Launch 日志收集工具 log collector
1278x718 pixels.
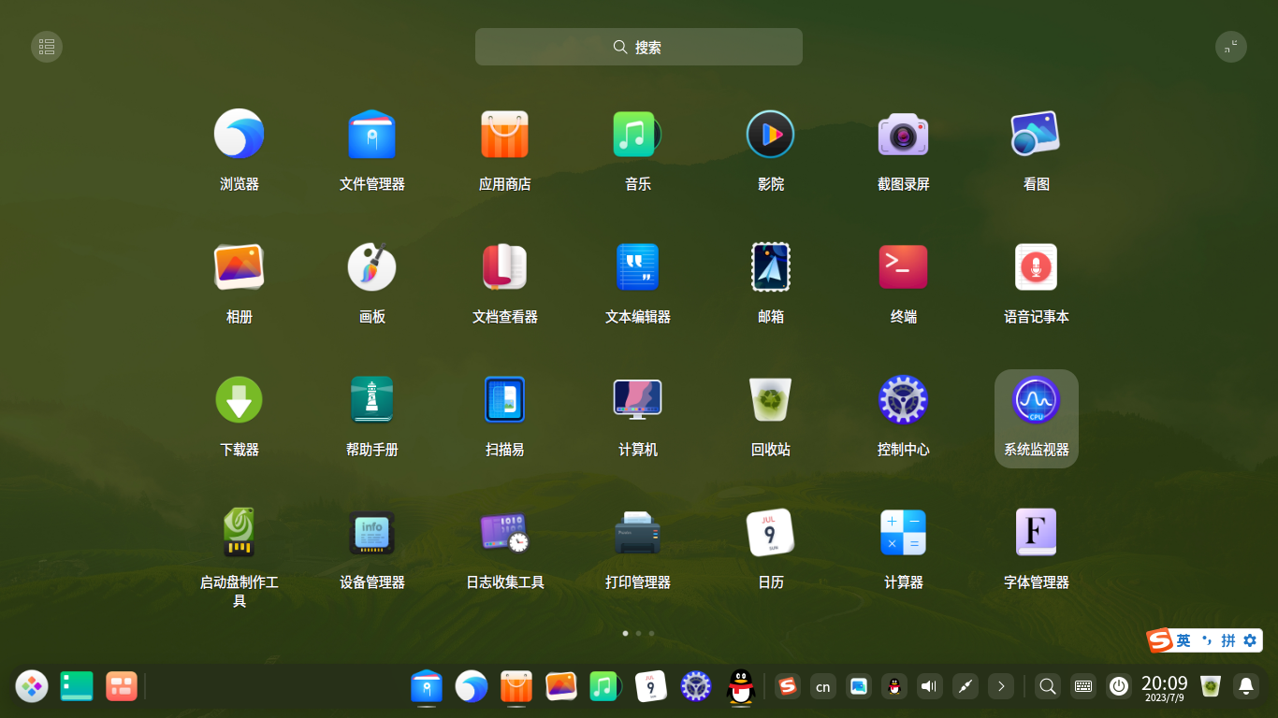click(504, 533)
